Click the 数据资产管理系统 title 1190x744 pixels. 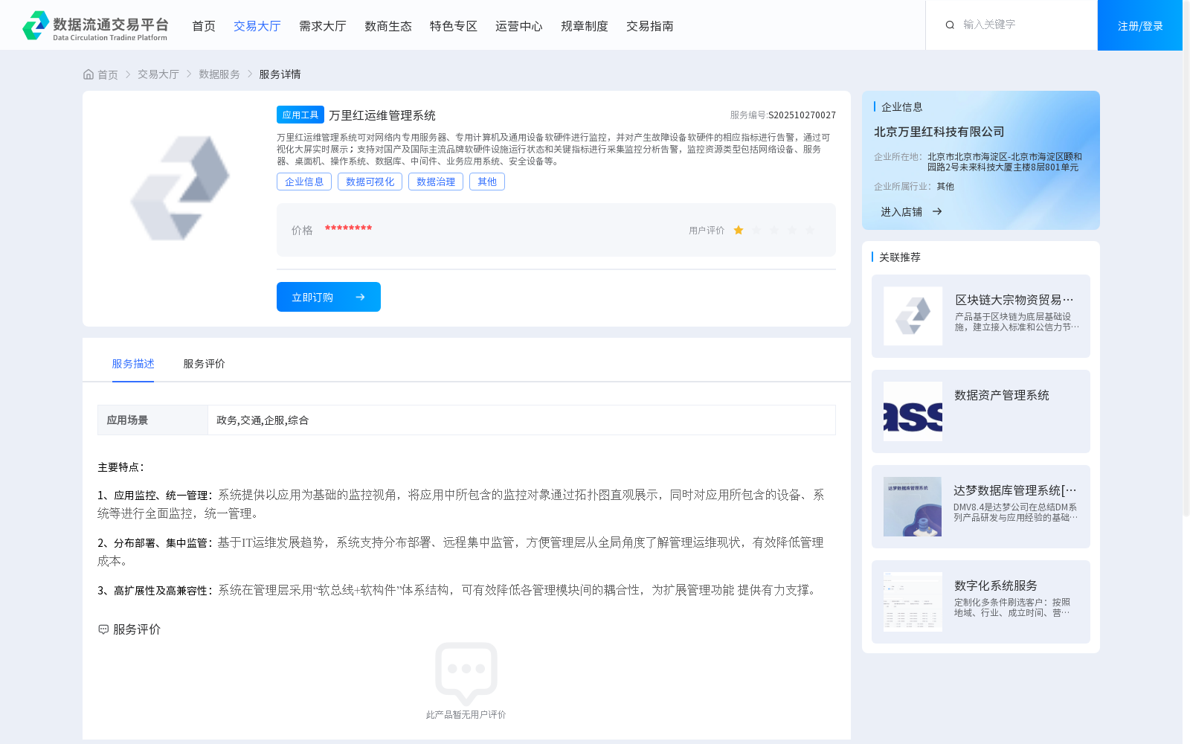(x=1002, y=395)
